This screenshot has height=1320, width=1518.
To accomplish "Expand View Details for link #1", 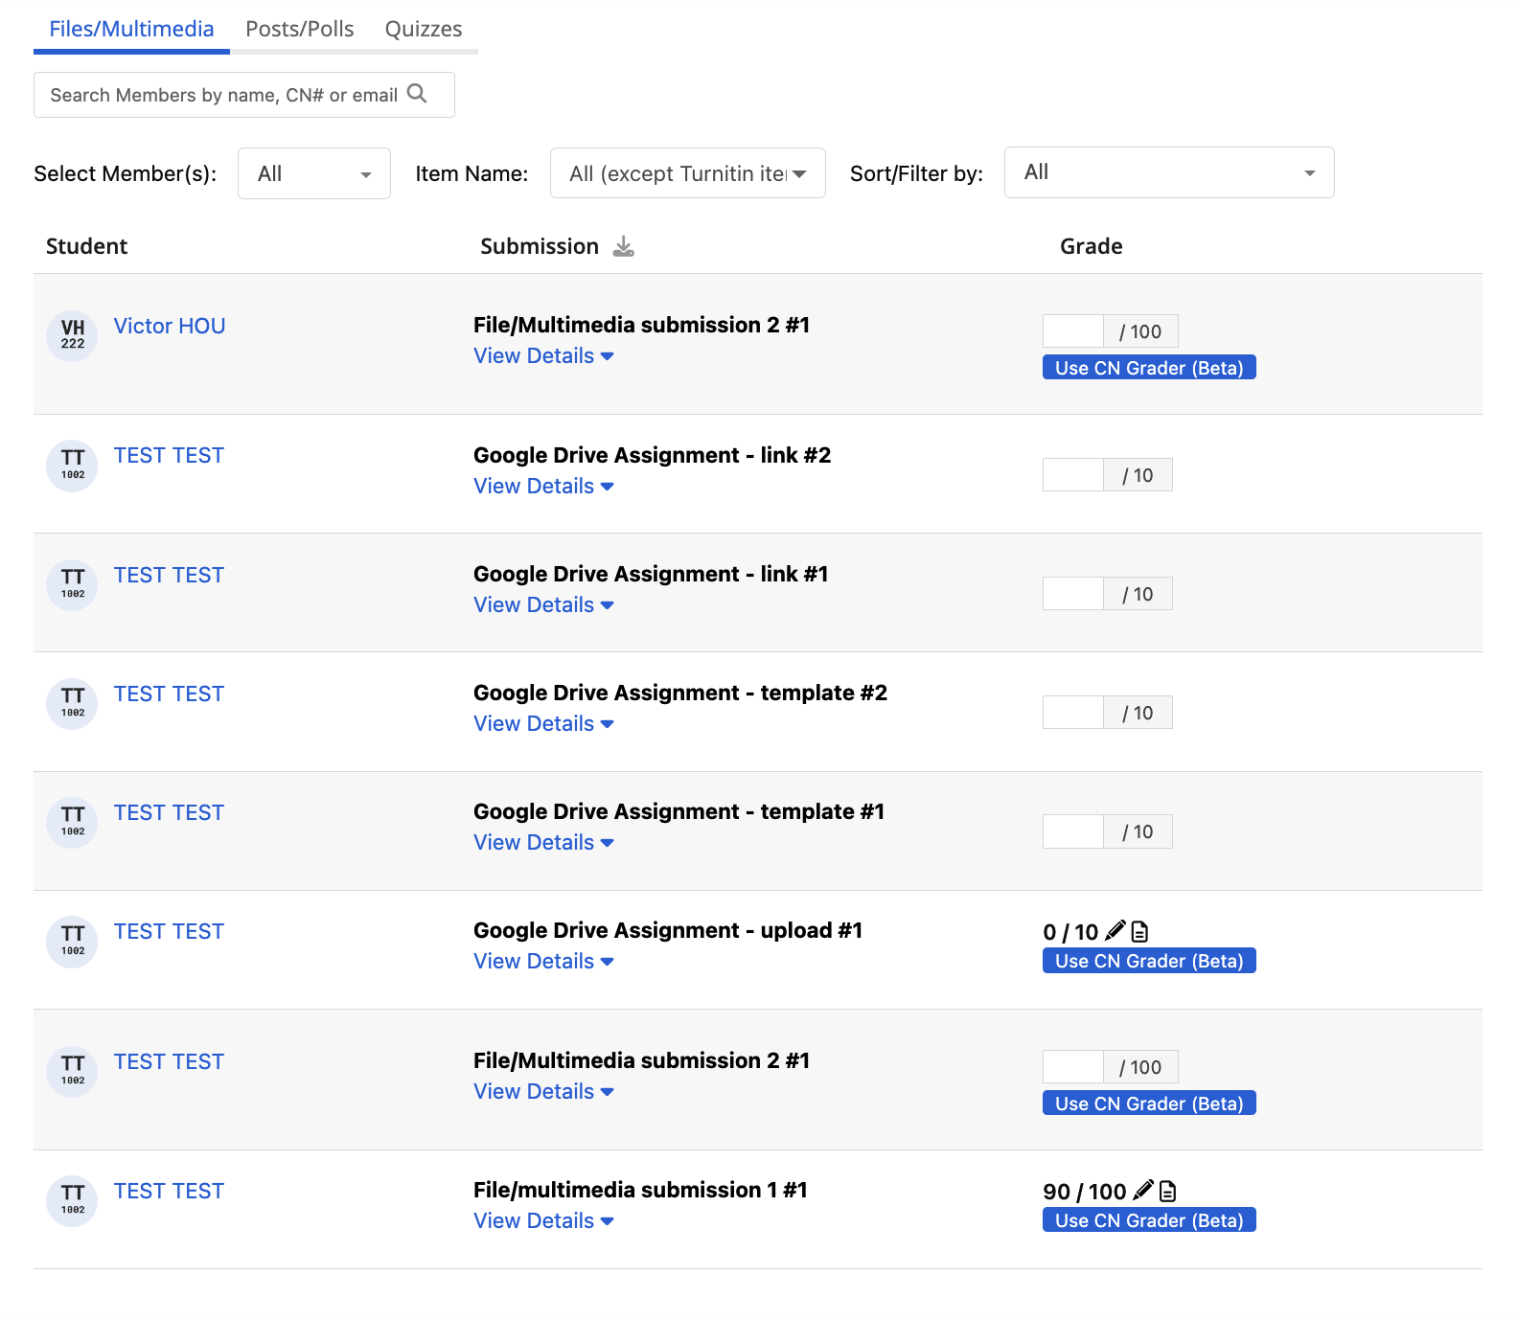I will coord(543,604).
